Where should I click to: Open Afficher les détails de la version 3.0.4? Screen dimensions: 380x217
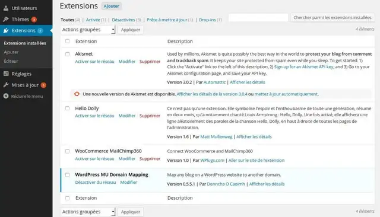point(212,94)
